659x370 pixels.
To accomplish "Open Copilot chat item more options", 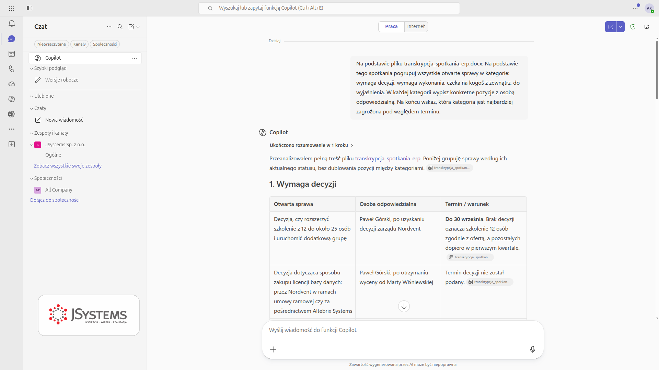I will point(135,58).
